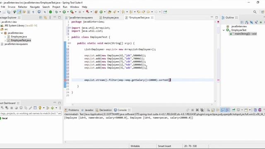Click the Pin Editor icon in toolbar
Screen dimensions: 265x149
(165, 12)
